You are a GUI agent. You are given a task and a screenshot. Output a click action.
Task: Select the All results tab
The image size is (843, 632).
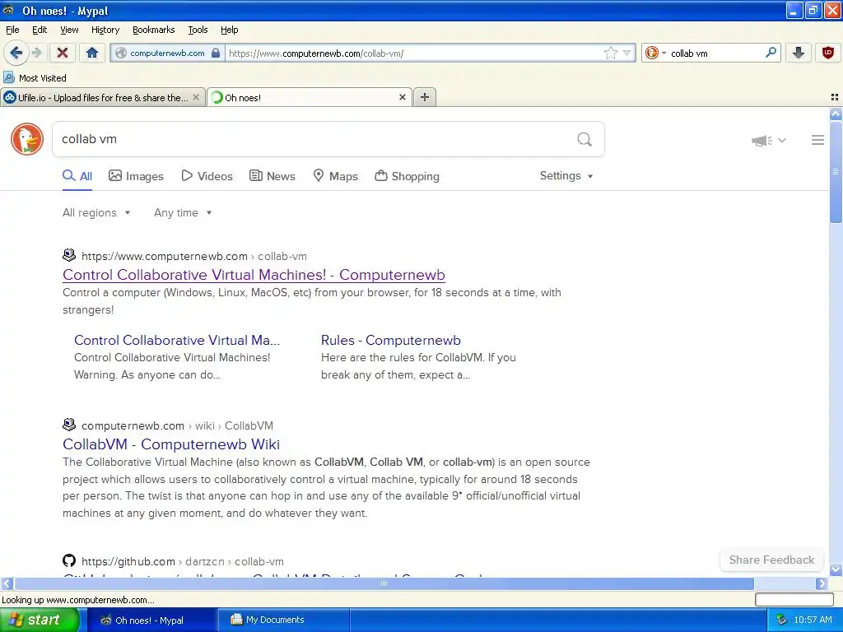pos(77,176)
